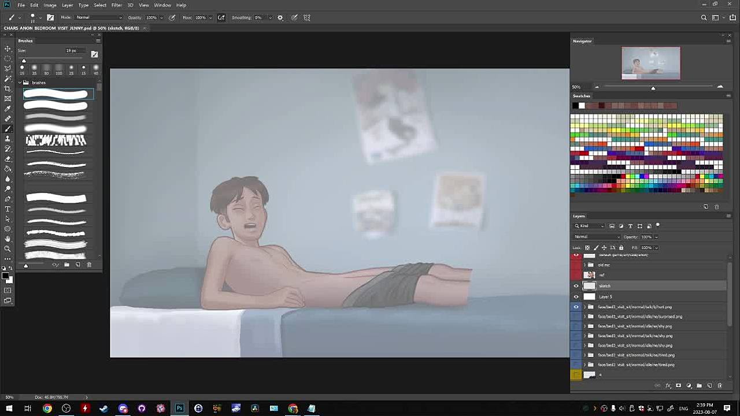Select the Hand tool
Screen dimensions: 740x416
click(8, 239)
